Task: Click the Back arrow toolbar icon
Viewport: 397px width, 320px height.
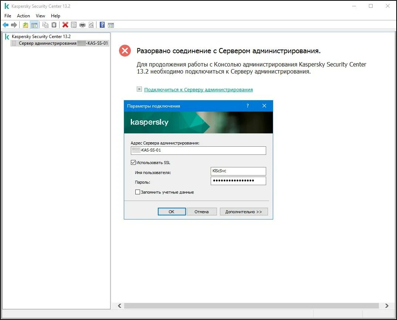Action: (6, 25)
